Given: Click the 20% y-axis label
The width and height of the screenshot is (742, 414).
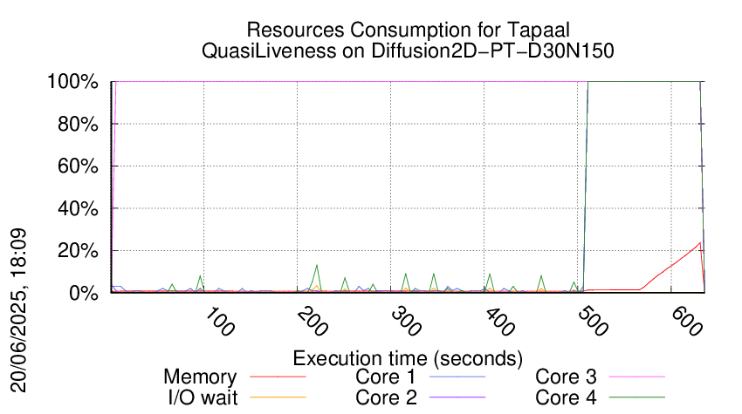Looking at the screenshot, I should [78, 250].
